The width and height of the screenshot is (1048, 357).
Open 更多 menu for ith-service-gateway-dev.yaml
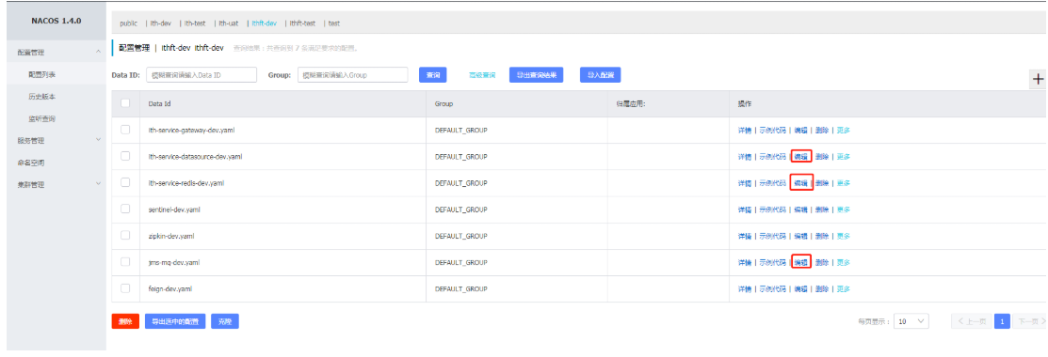click(843, 131)
